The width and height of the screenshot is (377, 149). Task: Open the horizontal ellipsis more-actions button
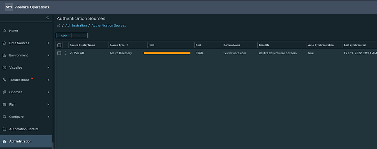pyautogui.click(x=80, y=35)
